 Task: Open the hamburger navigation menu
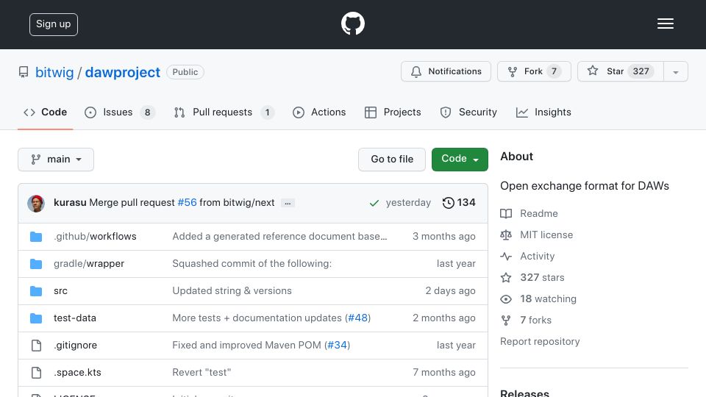coord(665,24)
